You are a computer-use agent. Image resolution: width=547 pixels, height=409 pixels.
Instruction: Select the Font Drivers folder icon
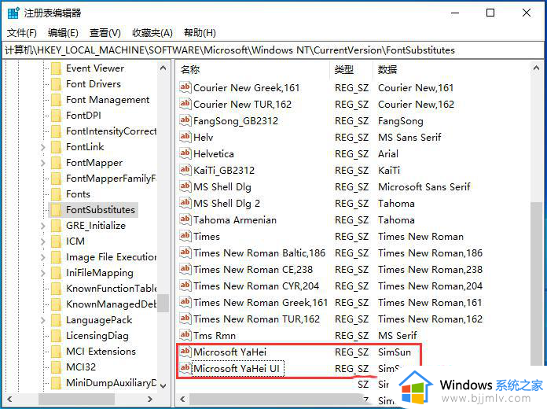[56, 84]
